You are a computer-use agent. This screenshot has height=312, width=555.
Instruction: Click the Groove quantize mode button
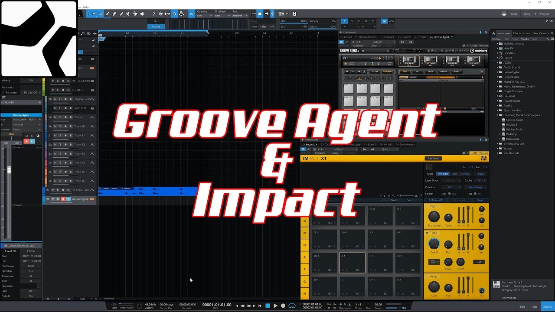pos(156,26)
